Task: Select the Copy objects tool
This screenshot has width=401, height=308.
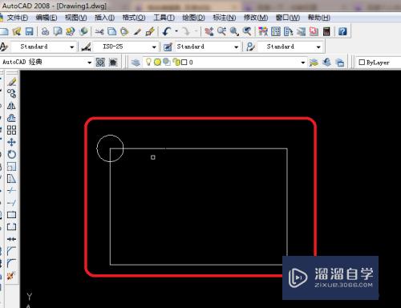Action: [12, 93]
